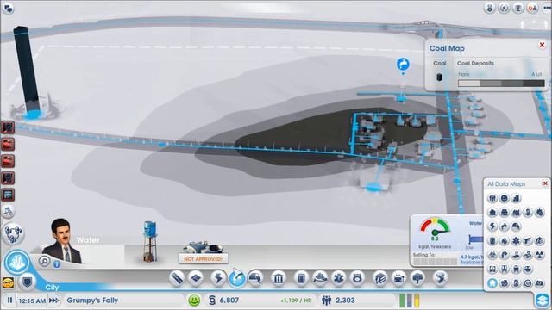
Task: Show the Population data map
Action: pyautogui.click(x=492, y=199)
